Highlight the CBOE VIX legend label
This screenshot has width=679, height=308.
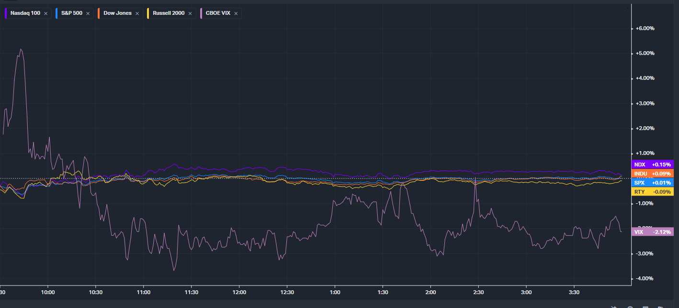(218, 13)
